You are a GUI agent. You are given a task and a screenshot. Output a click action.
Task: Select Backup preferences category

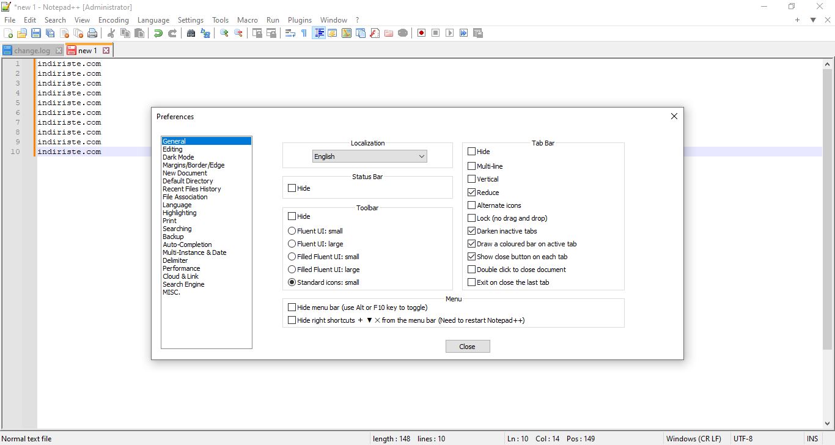[x=173, y=237]
